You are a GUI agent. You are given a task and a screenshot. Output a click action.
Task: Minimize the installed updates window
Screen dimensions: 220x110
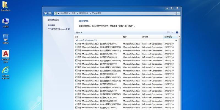(167, 8)
